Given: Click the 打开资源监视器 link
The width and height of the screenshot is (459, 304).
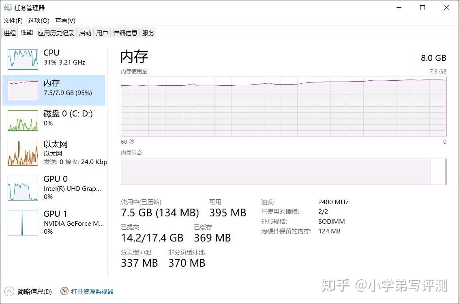Looking at the screenshot, I should (x=92, y=291).
